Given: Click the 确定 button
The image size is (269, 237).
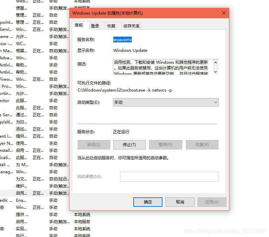Looking at the screenshot, I should (148, 202).
